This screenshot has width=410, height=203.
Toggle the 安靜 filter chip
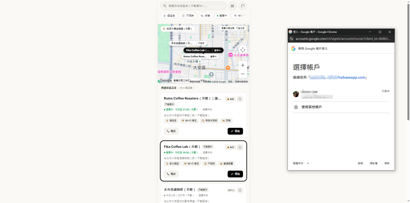tap(205, 16)
